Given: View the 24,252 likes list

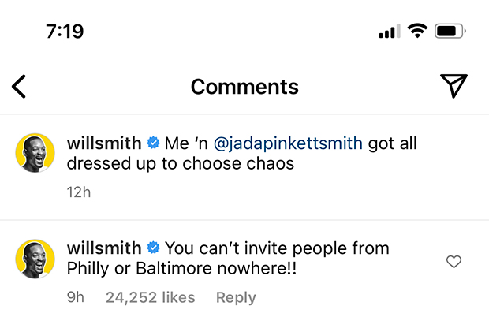Looking at the screenshot, I should pyautogui.click(x=151, y=297).
